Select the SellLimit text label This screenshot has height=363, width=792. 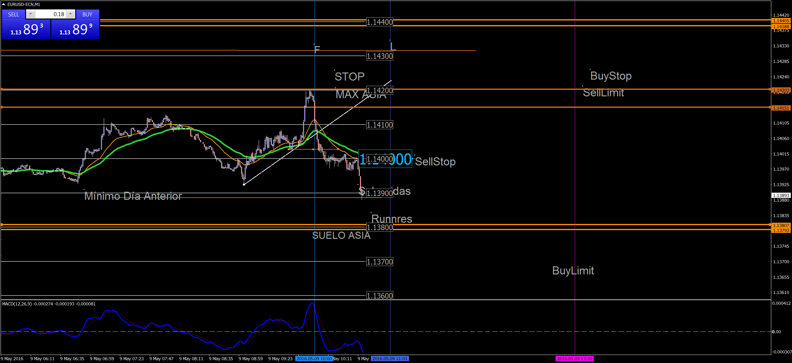(x=603, y=93)
